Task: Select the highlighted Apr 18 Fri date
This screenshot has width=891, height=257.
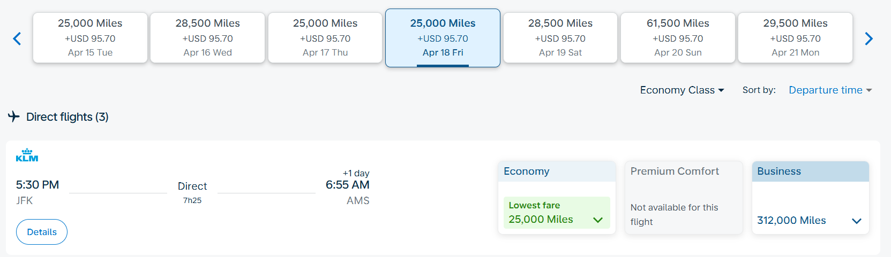Action: click(443, 38)
